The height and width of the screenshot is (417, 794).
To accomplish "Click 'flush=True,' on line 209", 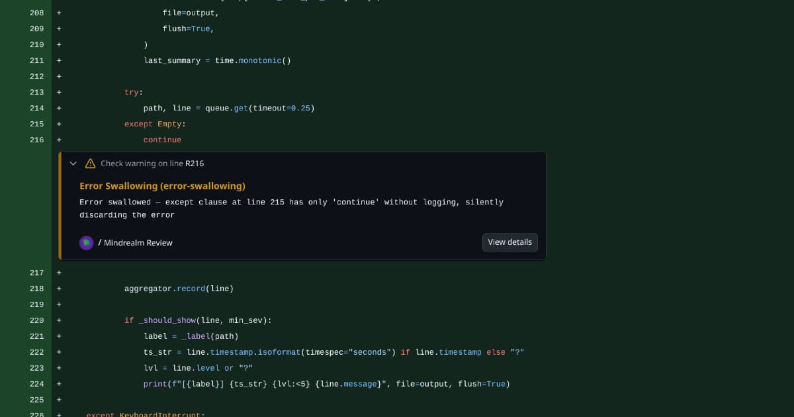I will click(188, 28).
